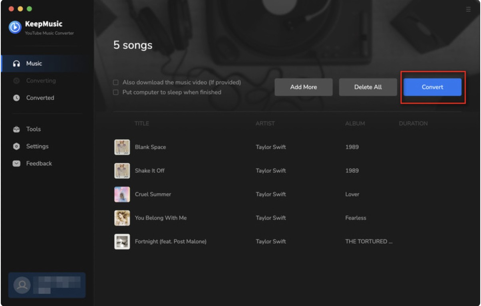Click the ALBUM column header

[355, 123]
